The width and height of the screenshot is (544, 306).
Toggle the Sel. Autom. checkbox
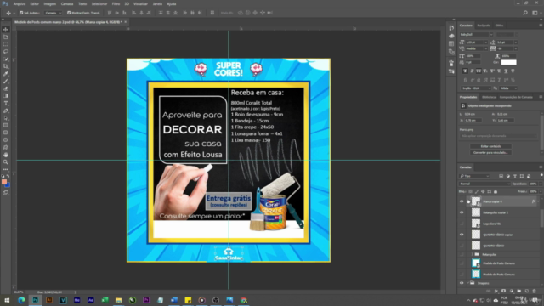[x=21, y=13]
